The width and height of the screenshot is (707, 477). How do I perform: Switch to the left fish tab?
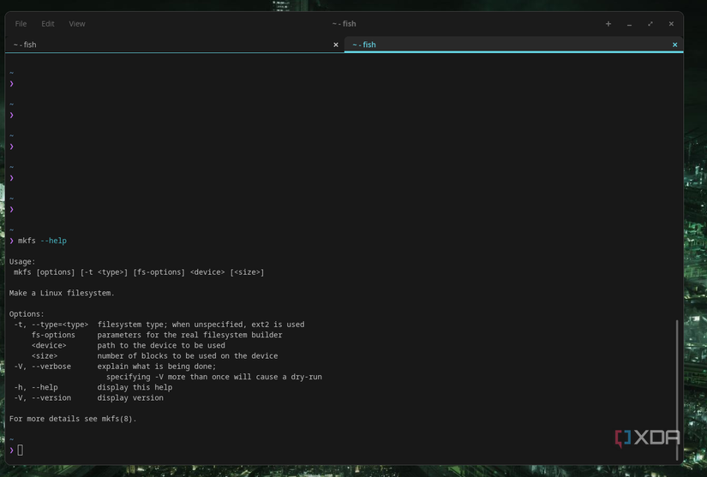pos(171,45)
